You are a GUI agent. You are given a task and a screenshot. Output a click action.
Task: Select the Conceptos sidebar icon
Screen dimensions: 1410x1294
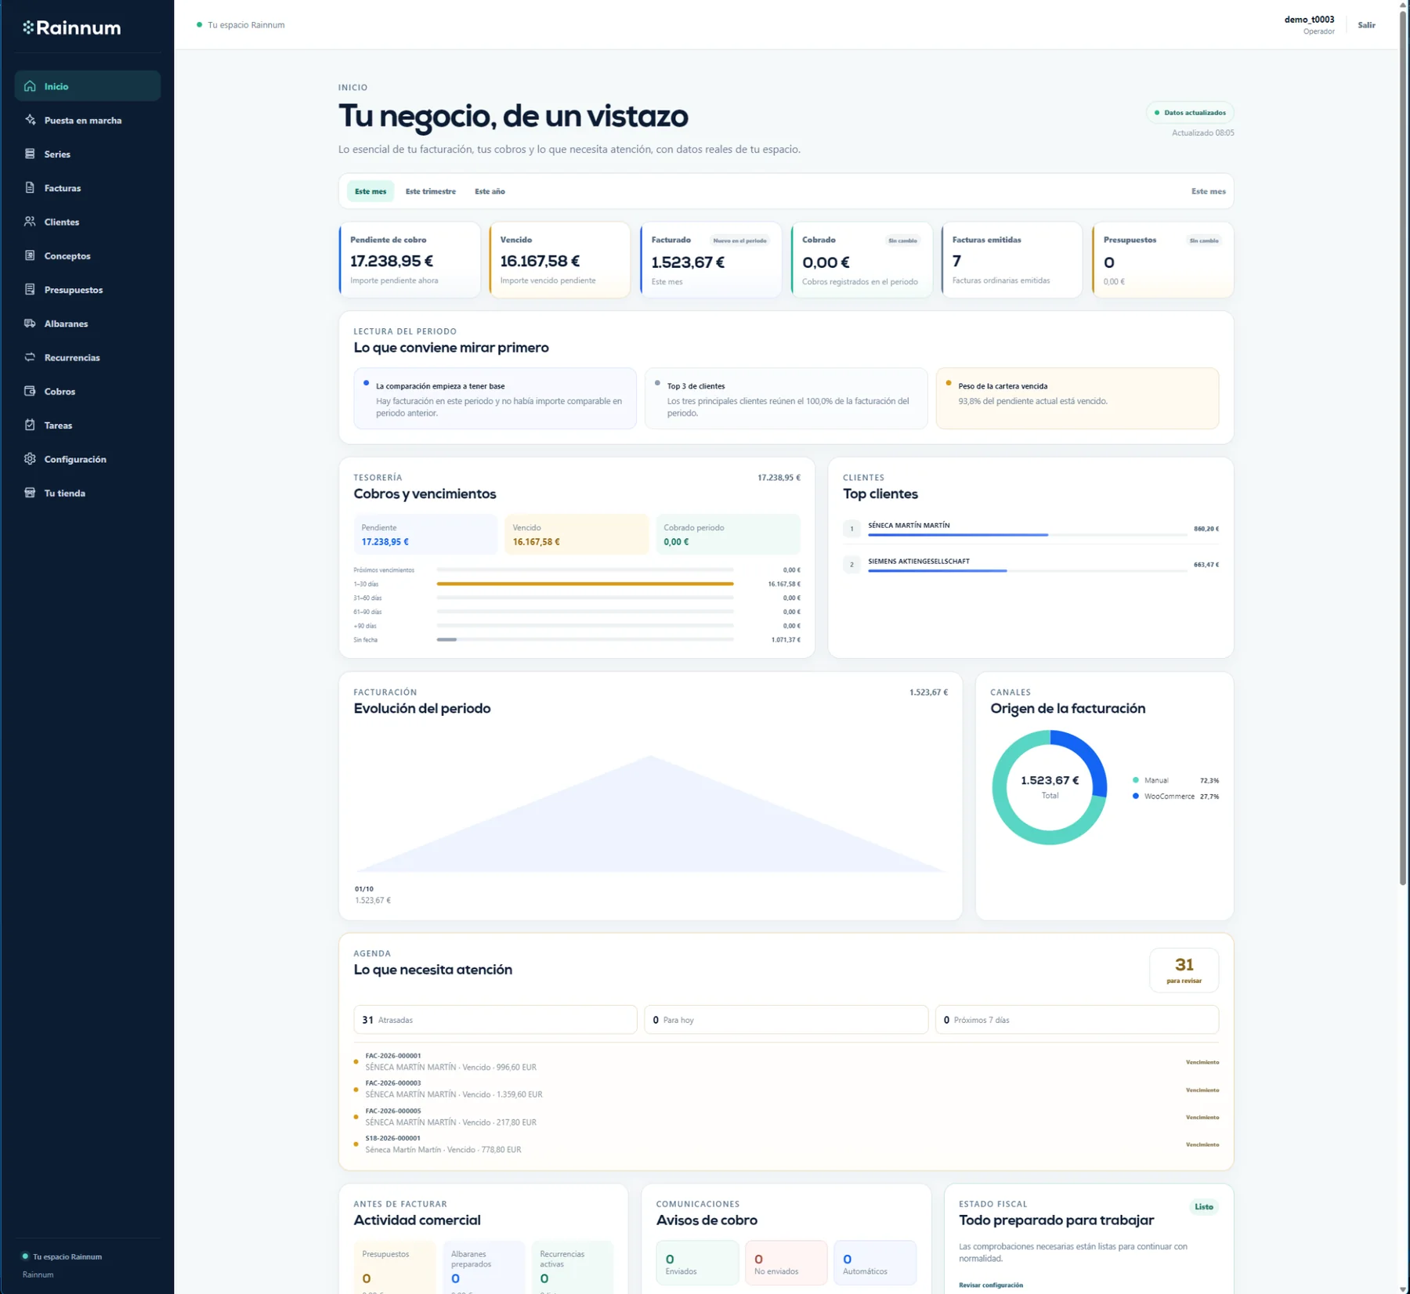[x=30, y=255]
